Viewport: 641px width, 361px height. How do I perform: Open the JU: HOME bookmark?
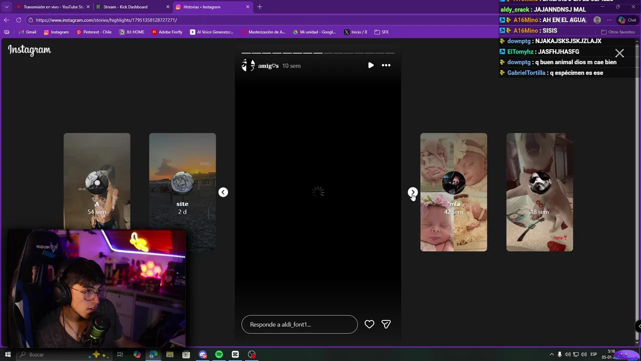coord(132,32)
